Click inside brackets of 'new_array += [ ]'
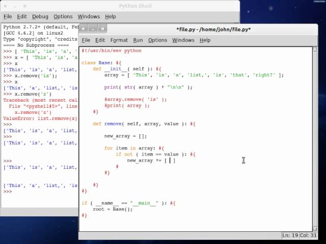 pyautogui.click(x=170, y=161)
